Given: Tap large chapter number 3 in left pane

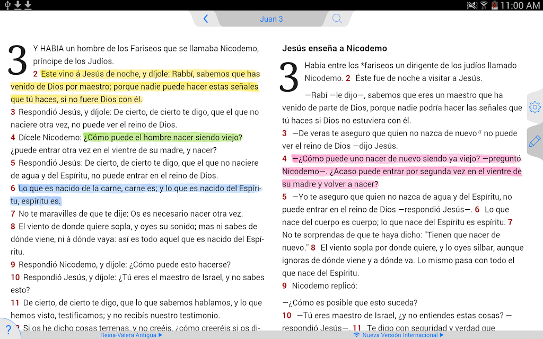Looking at the screenshot, I should pos(17,60).
